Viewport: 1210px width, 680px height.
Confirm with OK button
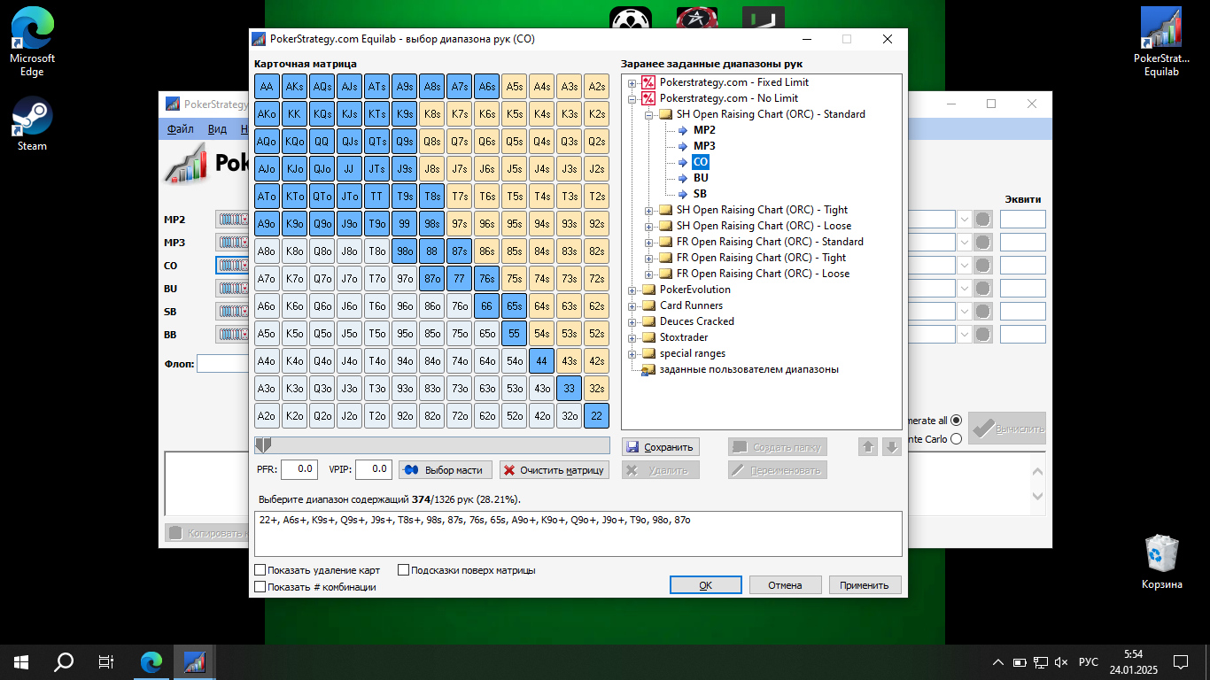706,585
